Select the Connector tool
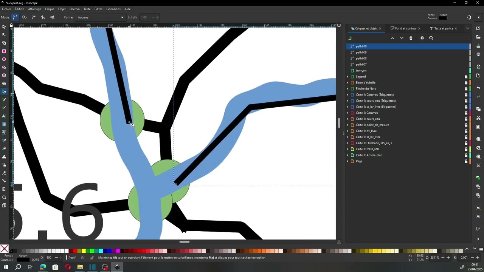 (4, 181)
